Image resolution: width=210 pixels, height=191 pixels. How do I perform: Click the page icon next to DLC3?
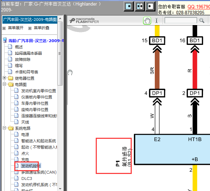pos(16,178)
